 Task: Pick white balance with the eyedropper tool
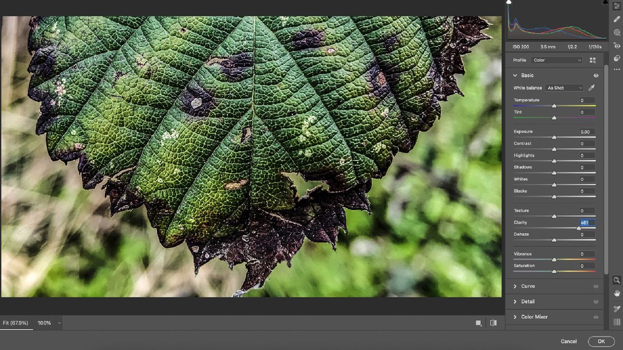point(590,88)
